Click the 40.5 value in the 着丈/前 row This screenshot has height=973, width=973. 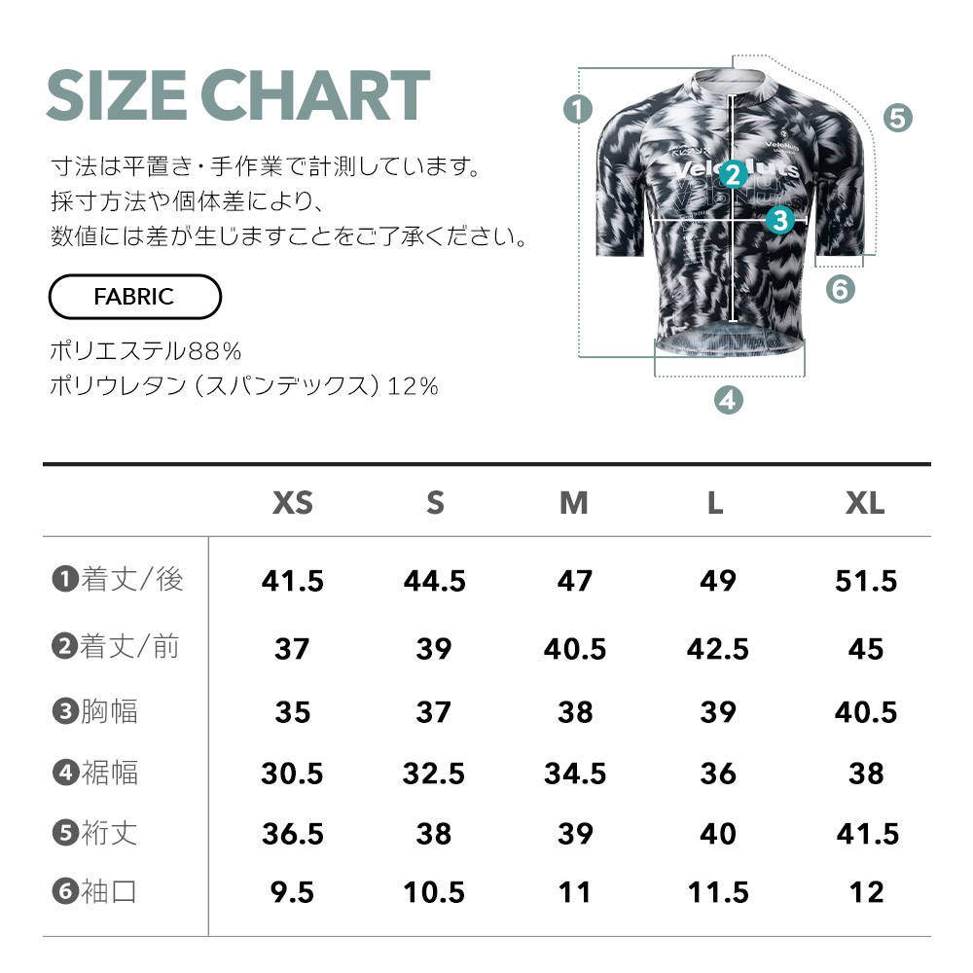point(575,649)
